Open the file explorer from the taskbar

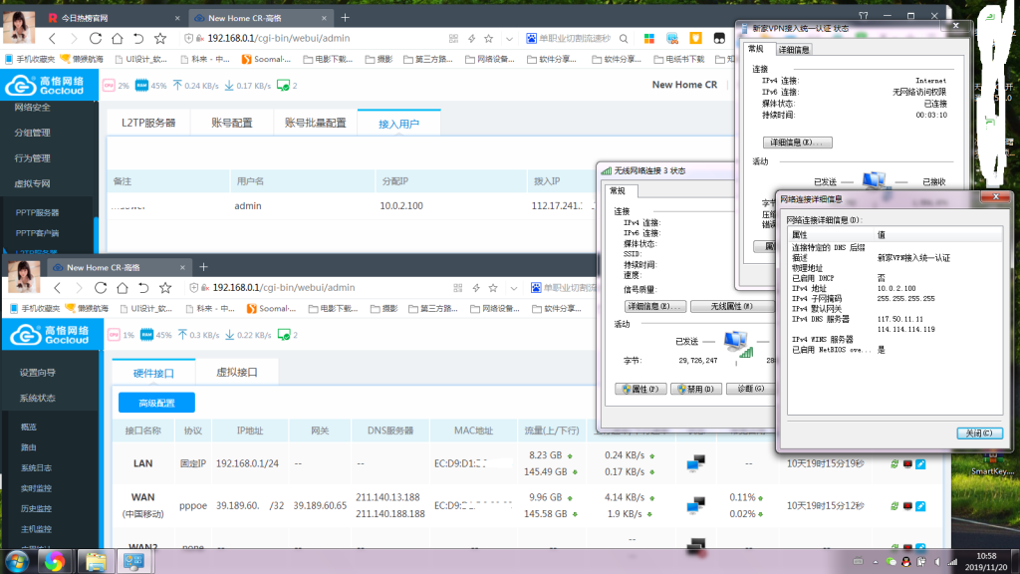(x=97, y=561)
